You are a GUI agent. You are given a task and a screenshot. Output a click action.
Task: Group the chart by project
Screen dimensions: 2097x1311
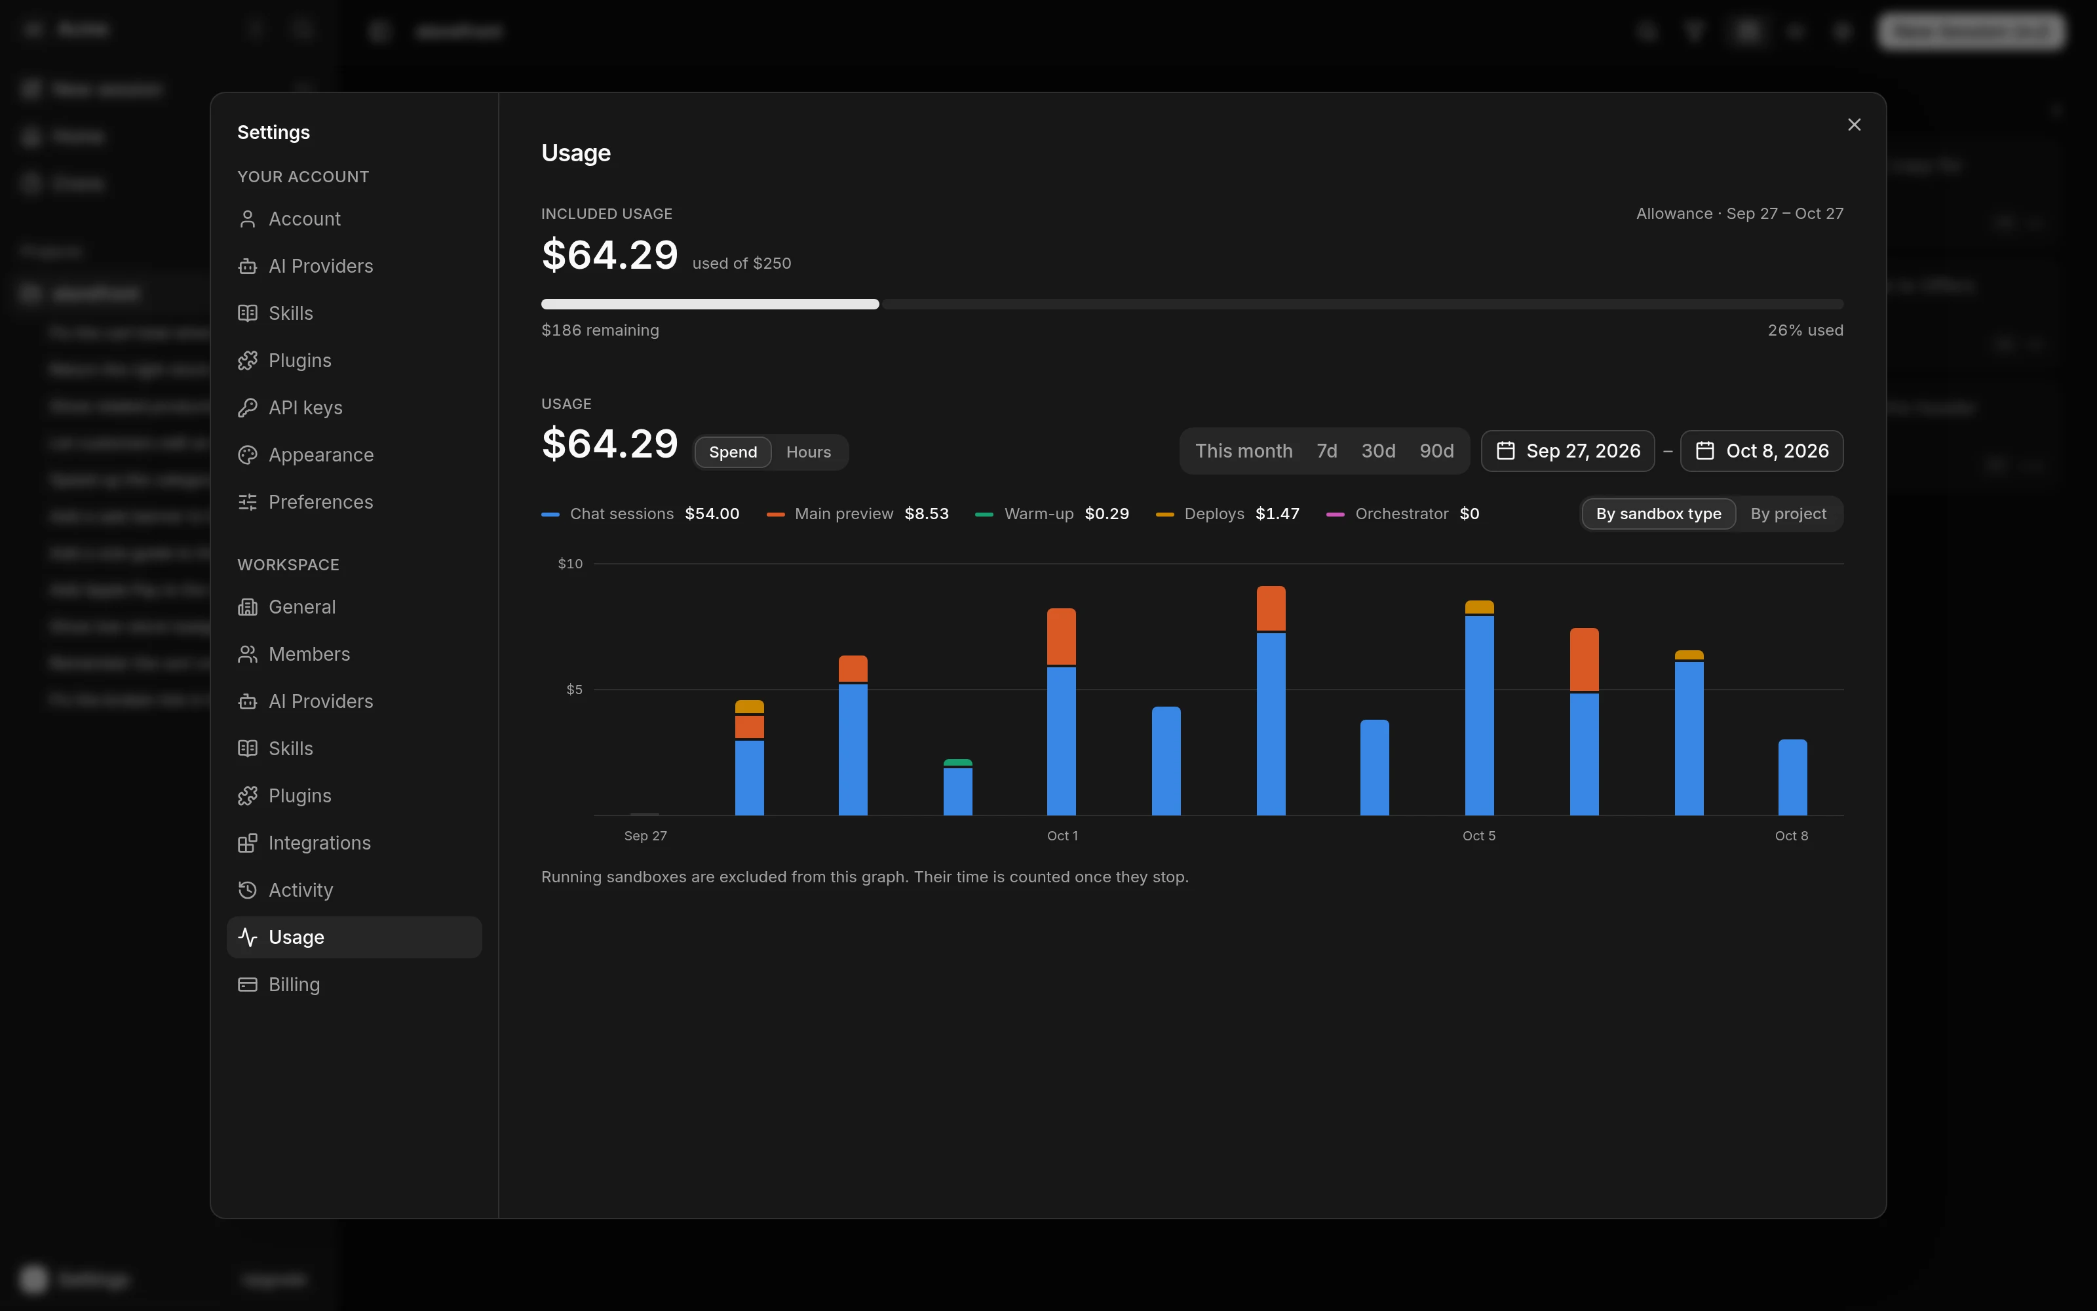1788,514
